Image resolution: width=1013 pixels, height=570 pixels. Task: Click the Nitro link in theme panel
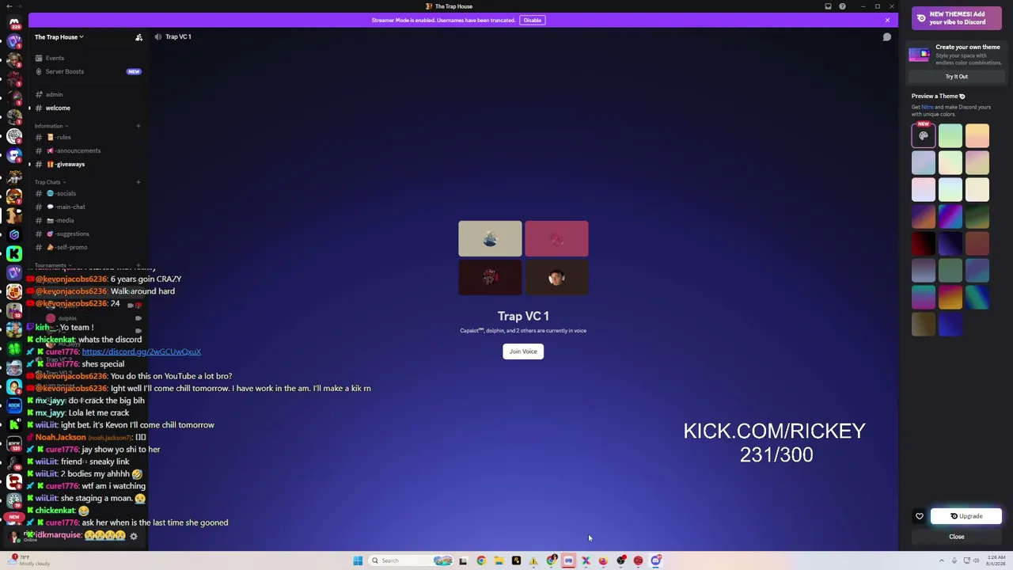(928, 107)
